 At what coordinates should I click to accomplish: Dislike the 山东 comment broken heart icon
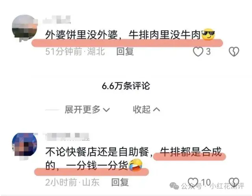(x=234, y=182)
